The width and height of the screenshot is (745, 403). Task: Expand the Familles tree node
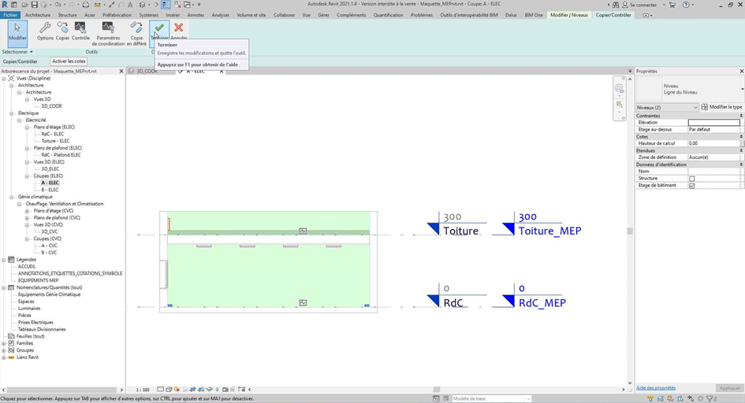click(x=4, y=343)
